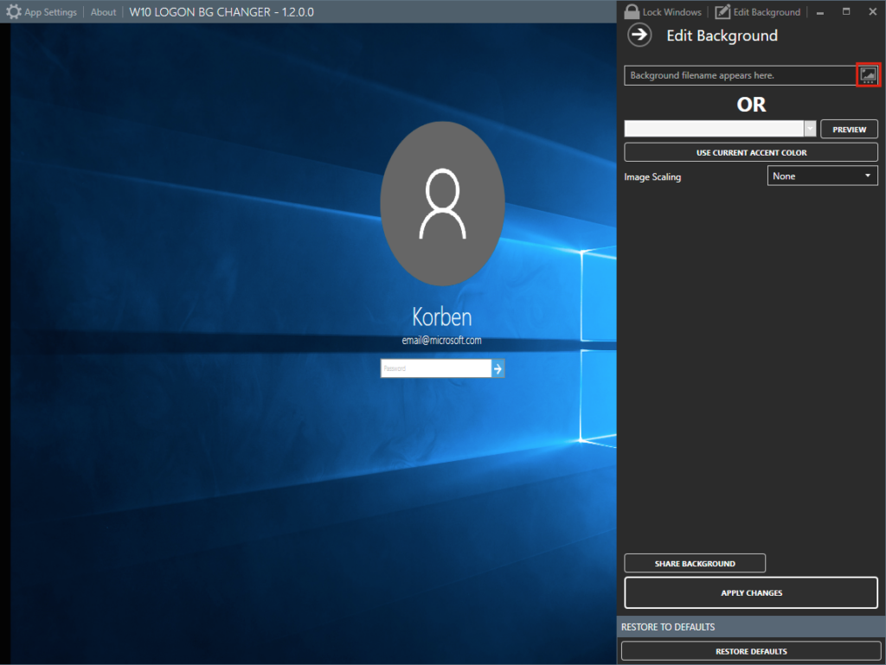Open App Settings menu text
The width and height of the screenshot is (886, 665).
pos(50,12)
